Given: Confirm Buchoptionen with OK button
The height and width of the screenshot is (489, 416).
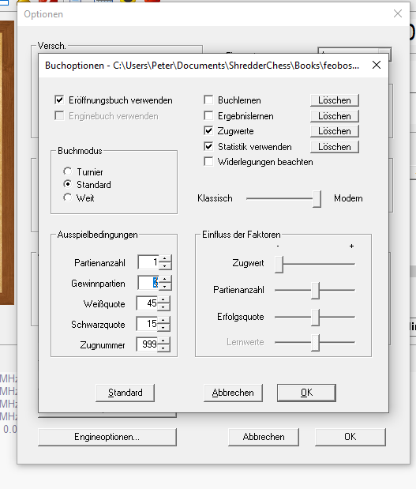Looking at the screenshot, I should 306,393.
